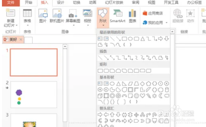Viewport: 206px width, 127px height.
Task: Open the 我的应用 dropdown arrow
Action: click(x=166, y=23)
